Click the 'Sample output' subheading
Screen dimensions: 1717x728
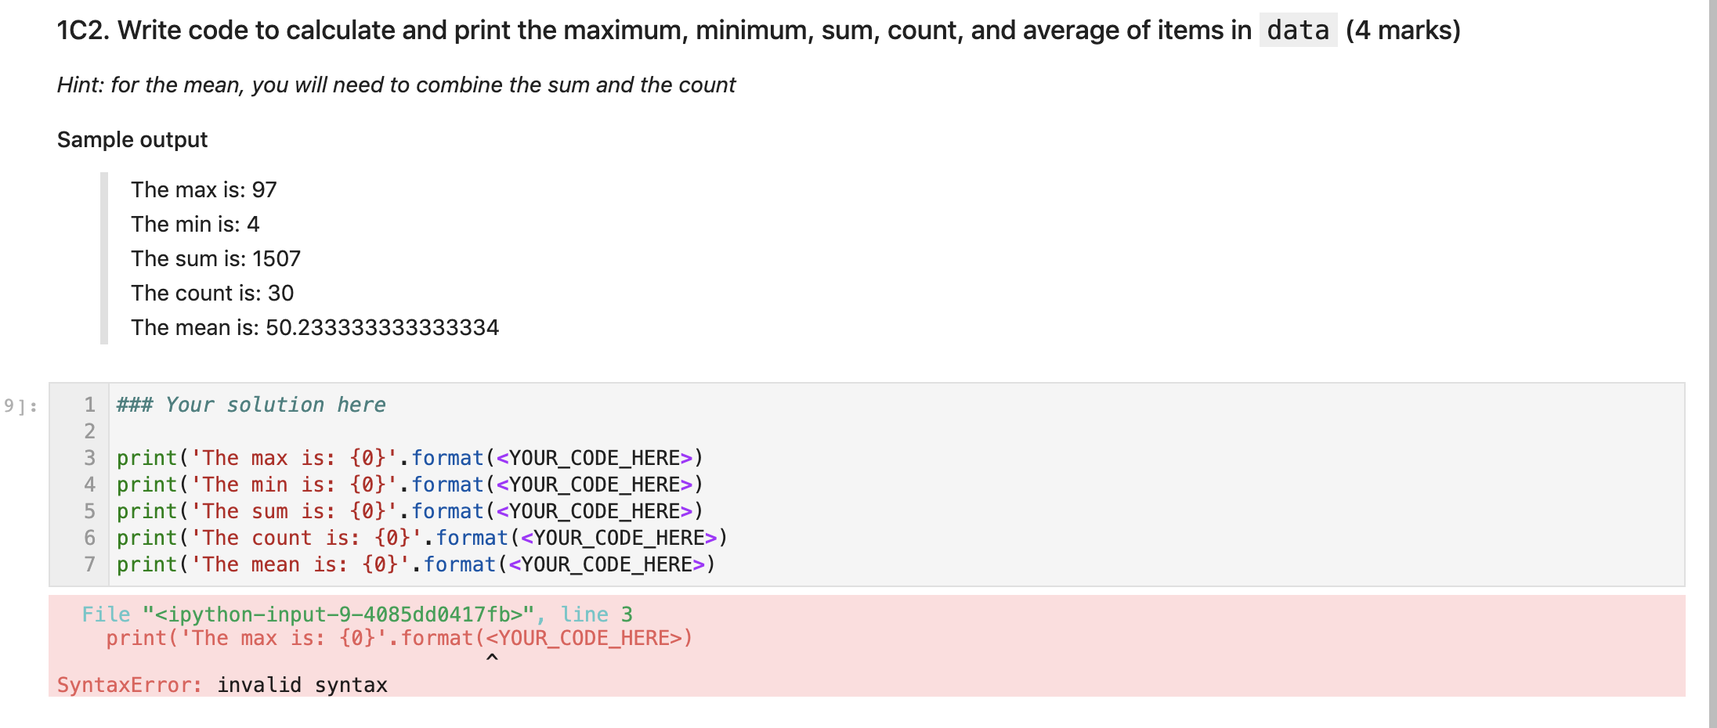coord(132,139)
